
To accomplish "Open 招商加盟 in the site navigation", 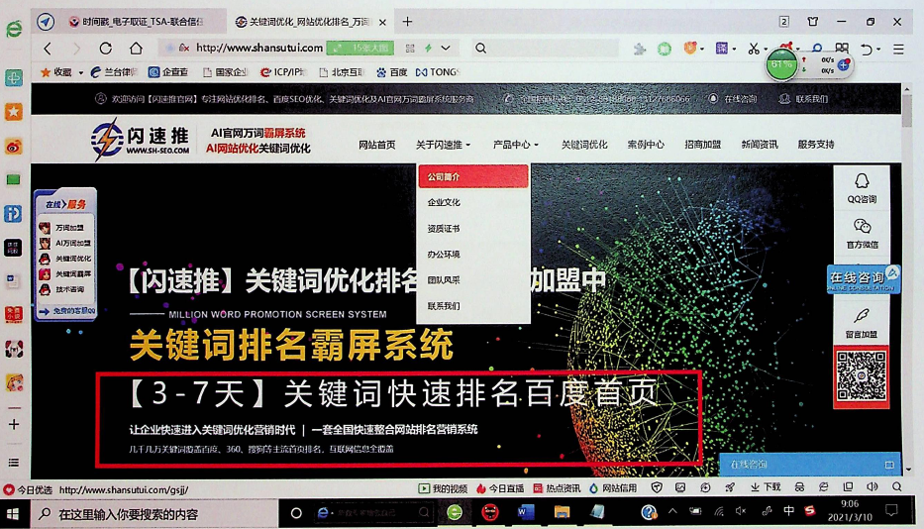I will click(x=702, y=145).
